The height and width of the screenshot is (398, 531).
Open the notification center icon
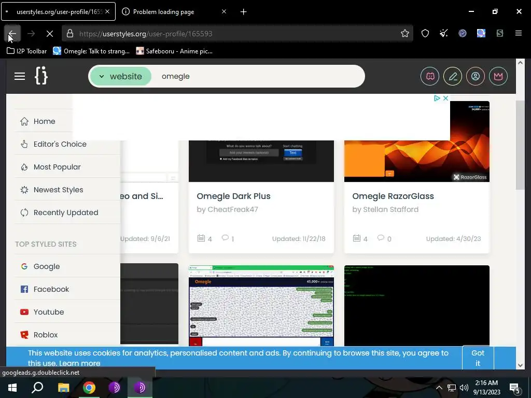[515, 388]
